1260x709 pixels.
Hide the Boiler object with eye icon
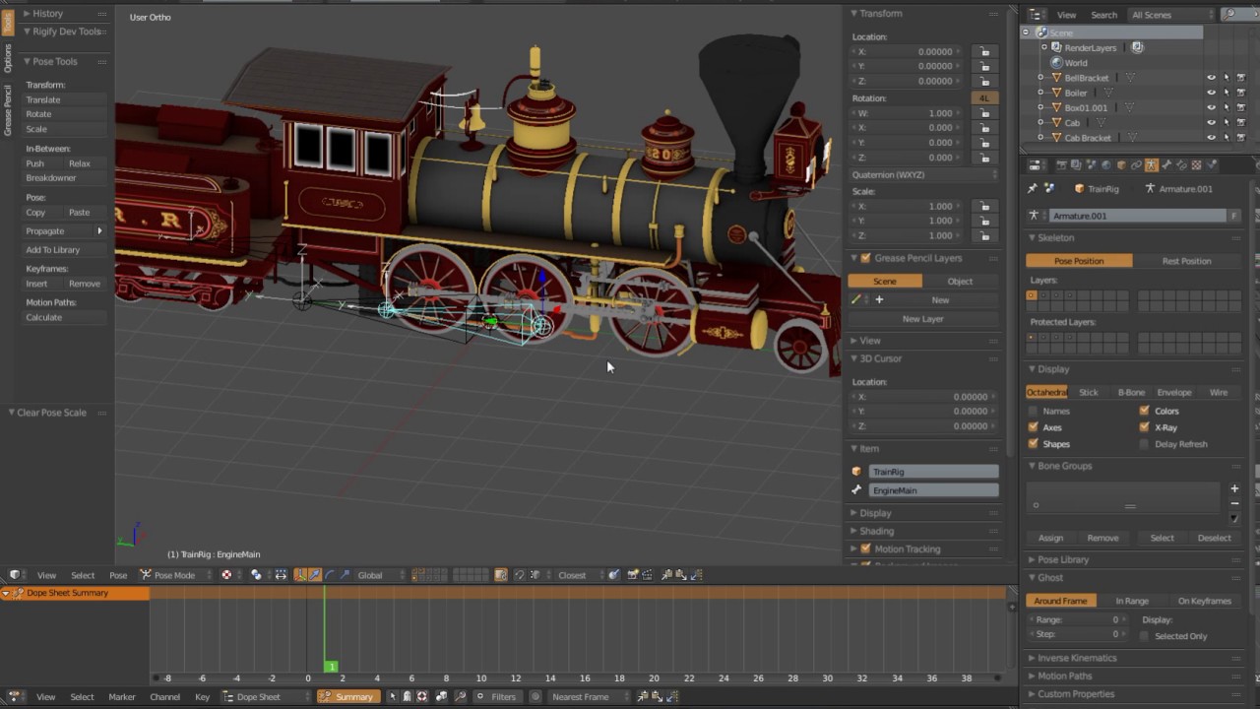pos(1212,93)
